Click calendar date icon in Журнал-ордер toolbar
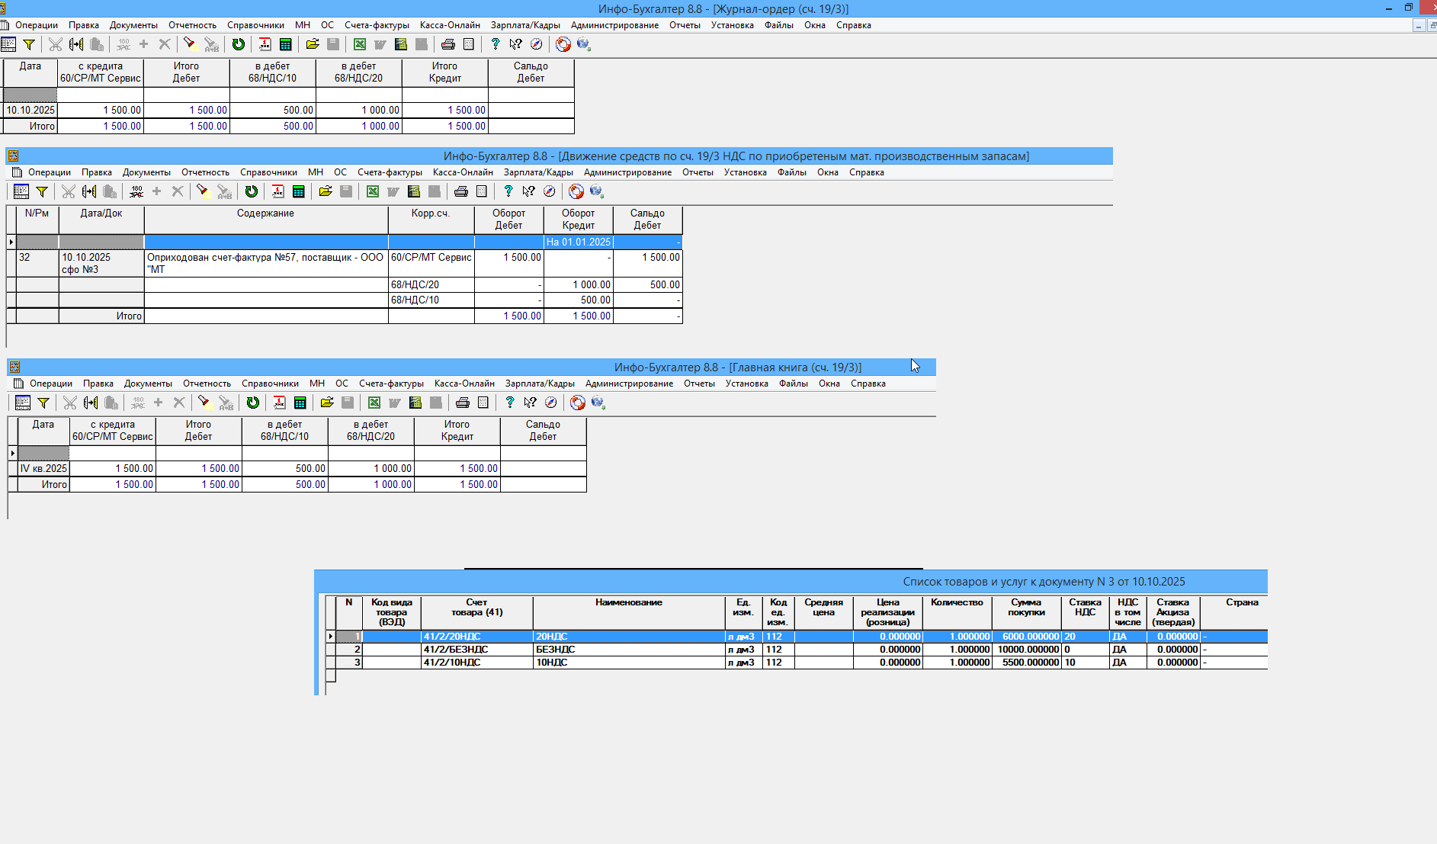This screenshot has height=844, width=1437. click(264, 44)
